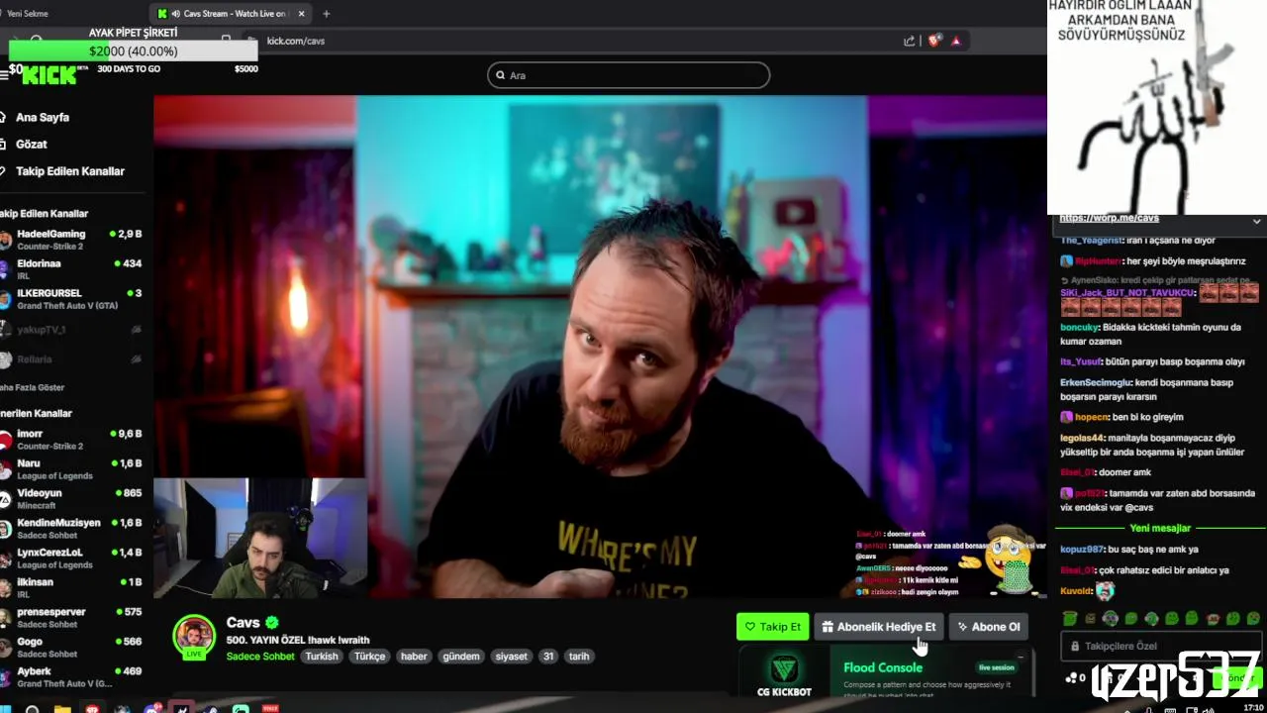Click the streamer webcam overlay thumbnail
The image size is (1267, 713).
point(260,538)
